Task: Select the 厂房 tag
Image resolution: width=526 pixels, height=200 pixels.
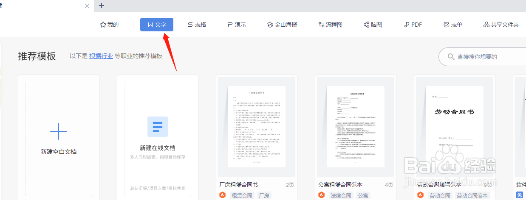Action: (264, 195)
